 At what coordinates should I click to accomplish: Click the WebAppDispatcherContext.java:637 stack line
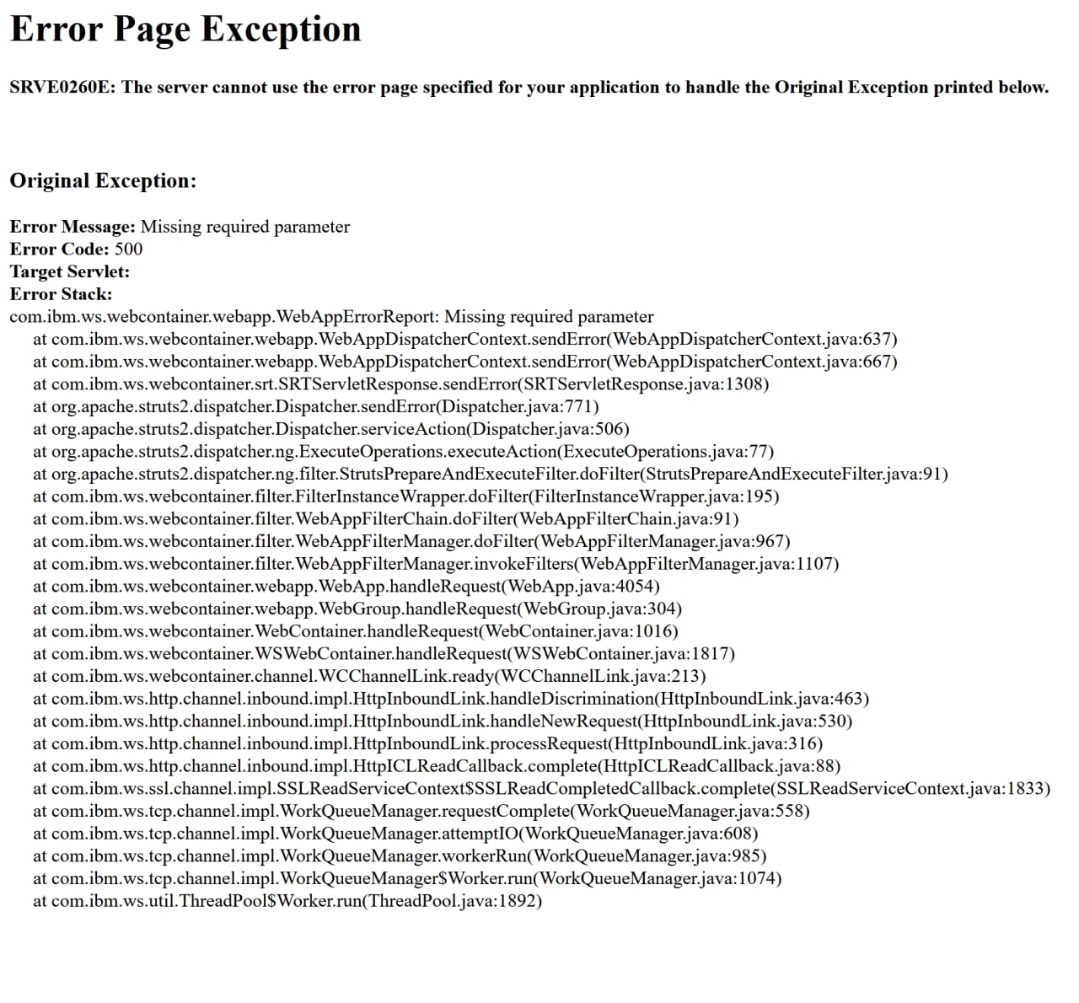465,340
